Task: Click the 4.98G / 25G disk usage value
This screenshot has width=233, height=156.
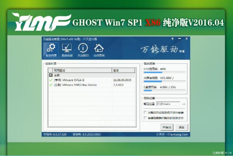Action: [168, 87]
